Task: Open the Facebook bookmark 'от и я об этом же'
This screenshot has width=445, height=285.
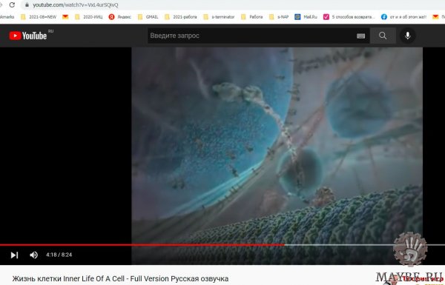Action: pos(403,17)
